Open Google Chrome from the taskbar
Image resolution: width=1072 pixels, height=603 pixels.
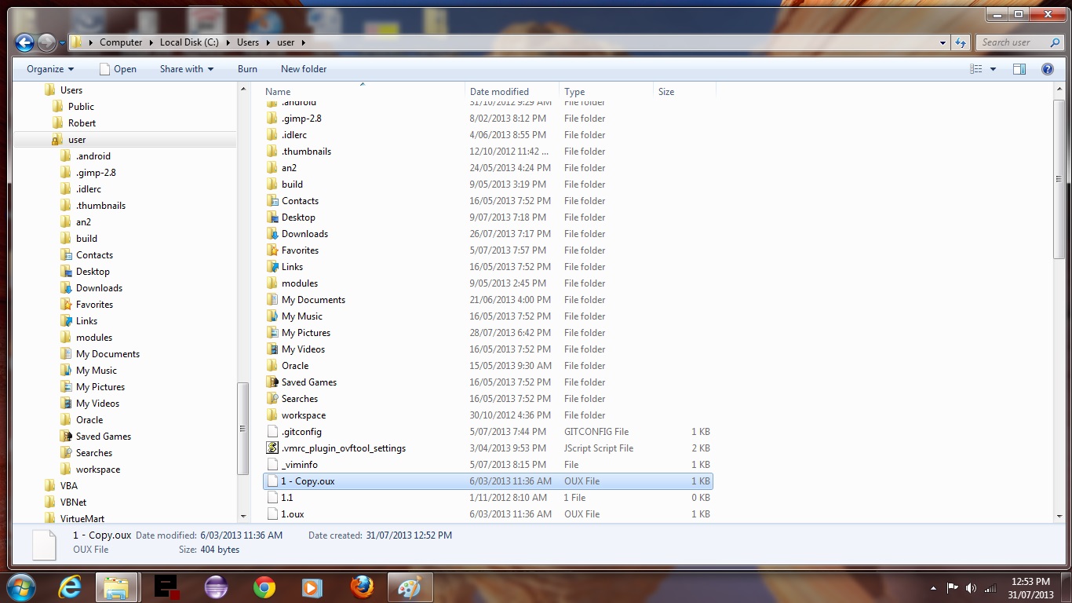coord(264,587)
